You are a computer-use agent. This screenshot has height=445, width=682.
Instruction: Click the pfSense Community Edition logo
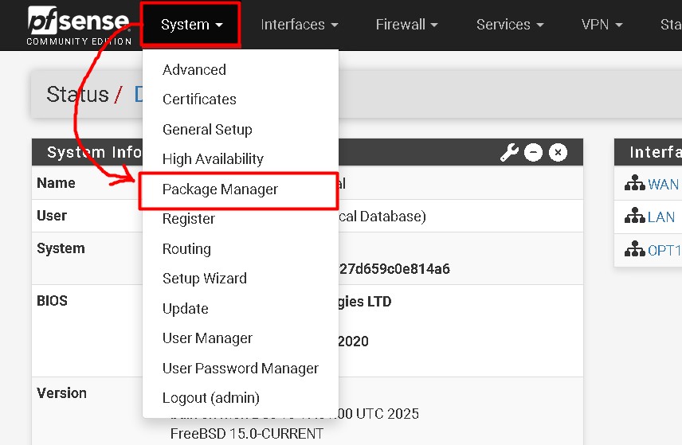point(79,25)
